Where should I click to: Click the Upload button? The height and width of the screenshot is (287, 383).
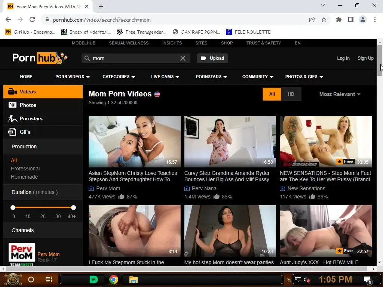tap(212, 58)
